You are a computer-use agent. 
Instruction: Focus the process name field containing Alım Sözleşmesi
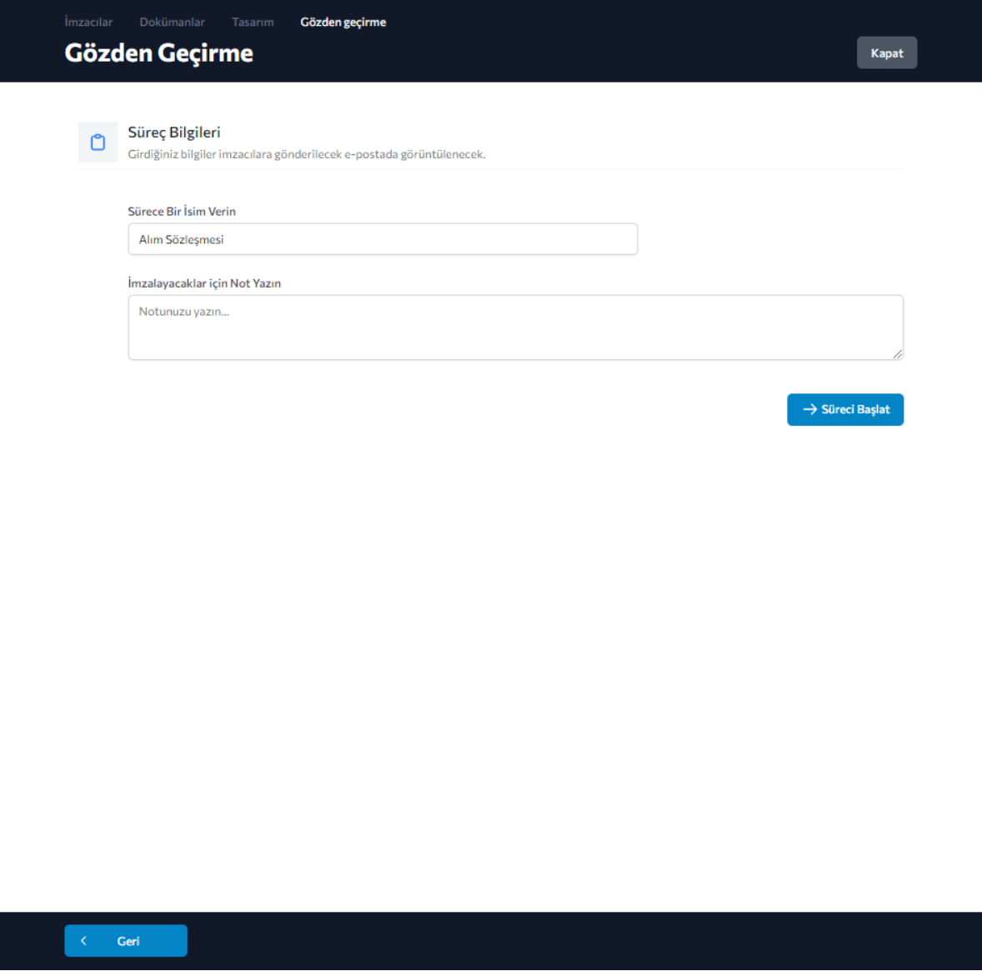[383, 239]
